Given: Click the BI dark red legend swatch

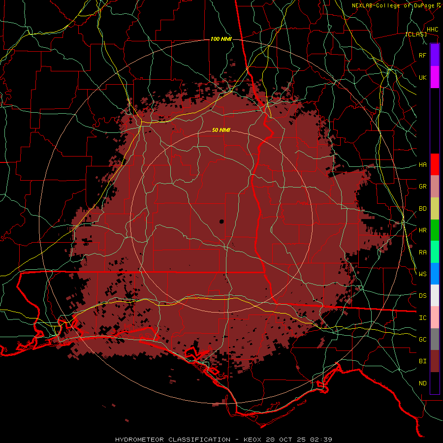Looking at the screenshot, I should 435,361.
